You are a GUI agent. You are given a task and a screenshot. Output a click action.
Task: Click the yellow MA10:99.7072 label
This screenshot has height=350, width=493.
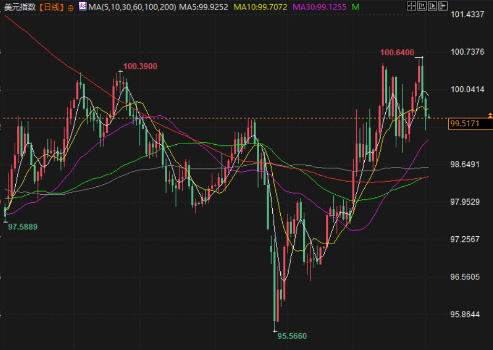260,7
